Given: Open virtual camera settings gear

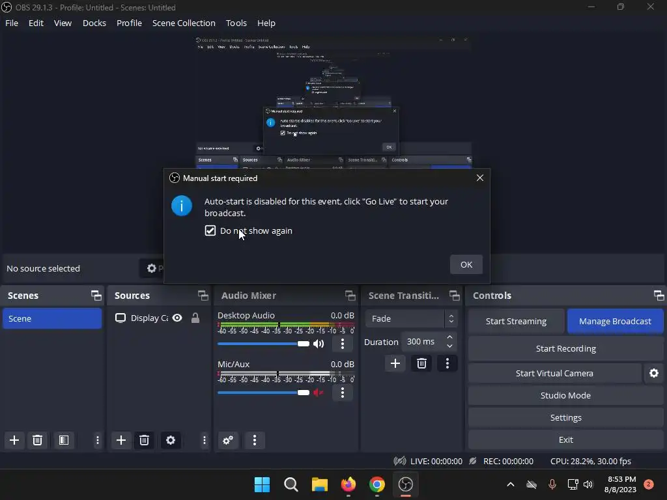Looking at the screenshot, I should 654,373.
